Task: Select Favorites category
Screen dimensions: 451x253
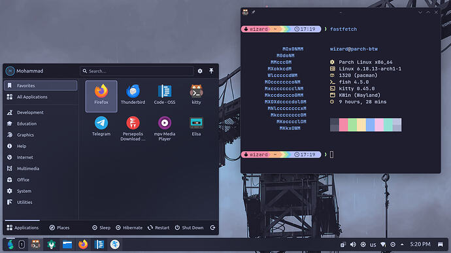Action: point(41,86)
